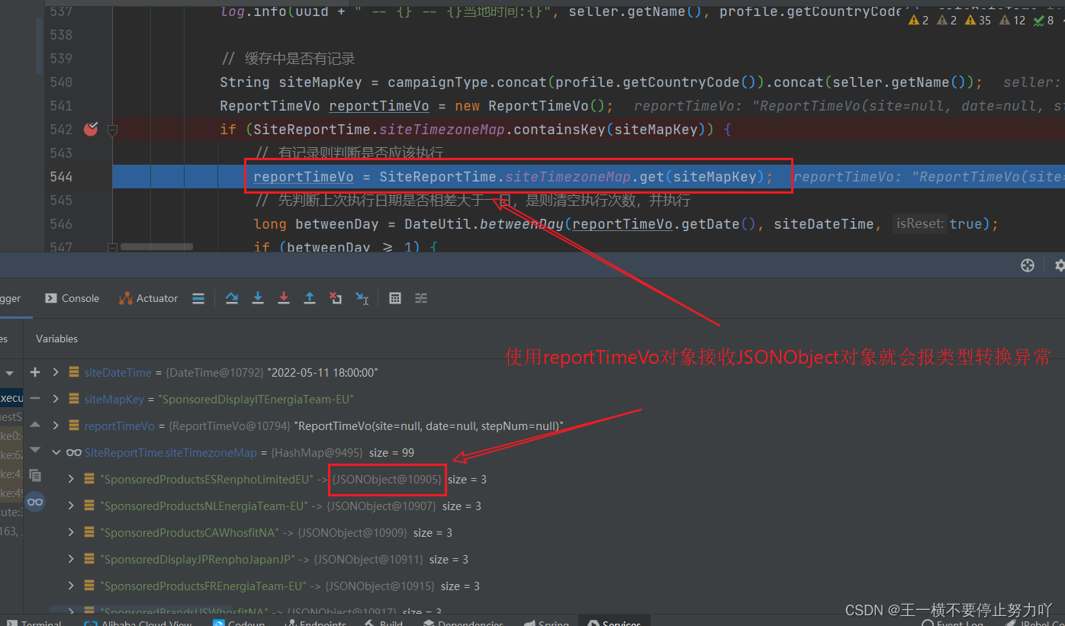Click underlined reportTimeVo on line 541
Image resolution: width=1065 pixels, height=626 pixels.
click(379, 106)
